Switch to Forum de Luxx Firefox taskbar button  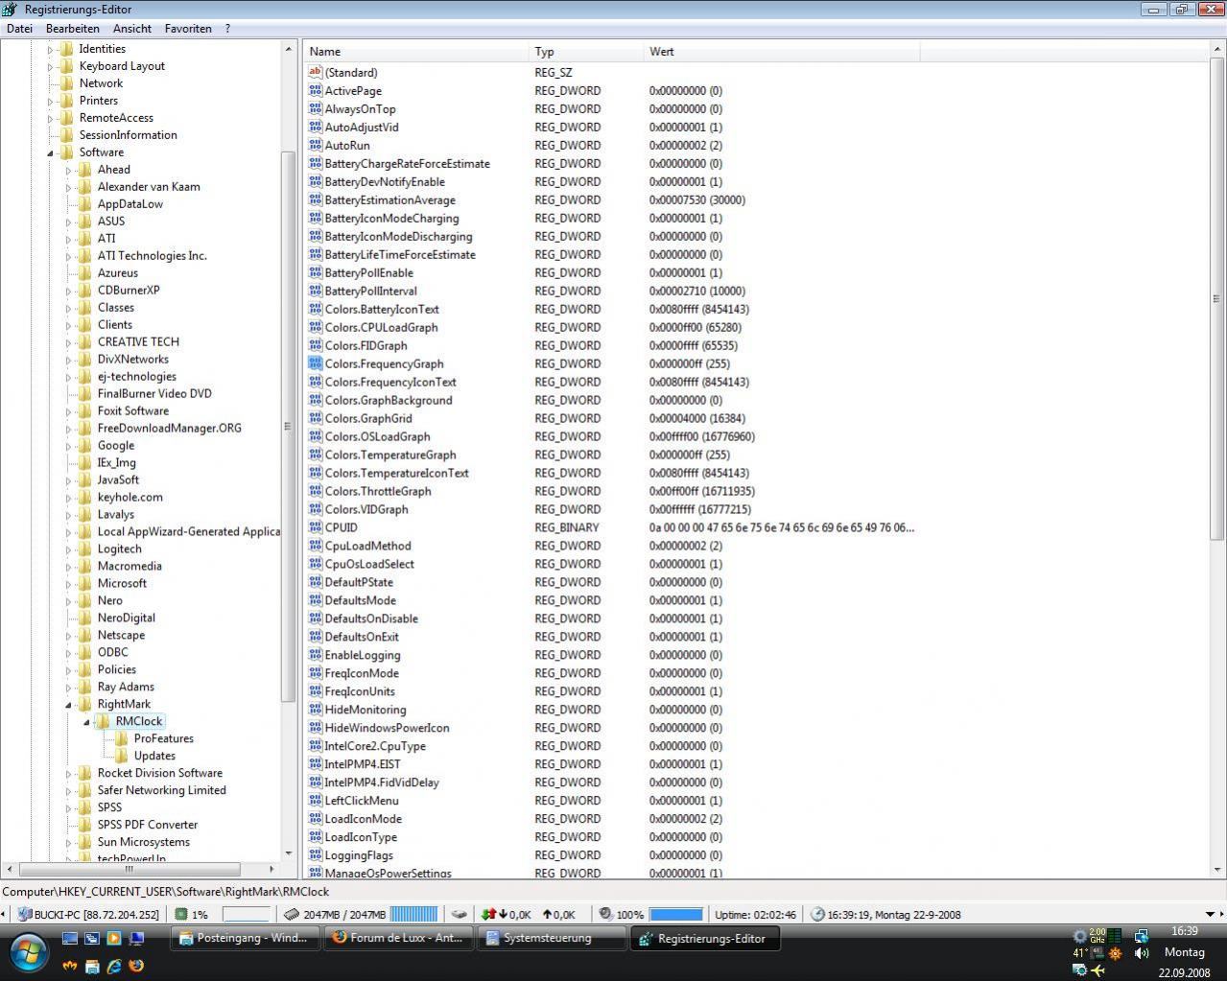pyautogui.click(x=398, y=939)
